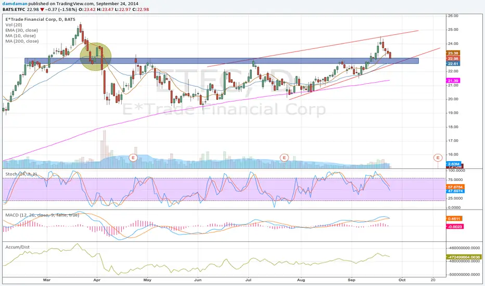485x286 pixels.
Task: Click the H:23.47 high value in header
Action: [106, 9]
